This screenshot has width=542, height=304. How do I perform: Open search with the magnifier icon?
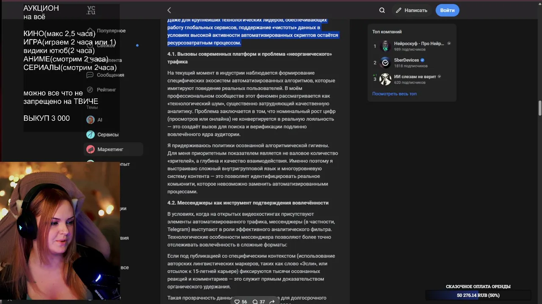click(382, 10)
